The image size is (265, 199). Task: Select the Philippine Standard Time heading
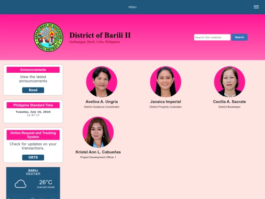tap(33, 105)
